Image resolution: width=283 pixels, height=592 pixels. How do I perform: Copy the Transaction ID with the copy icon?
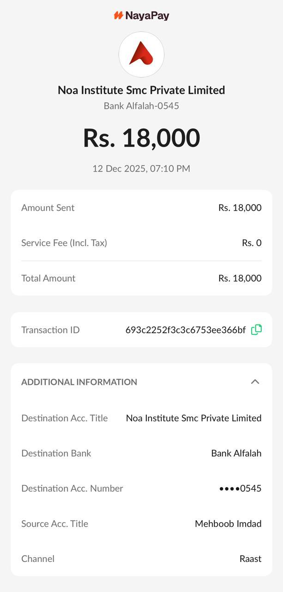point(256,330)
